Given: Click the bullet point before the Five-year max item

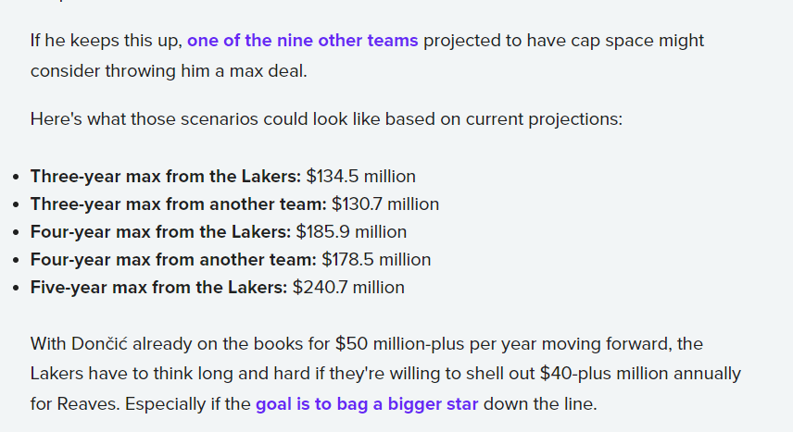Looking at the screenshot, I should [18, 288].
